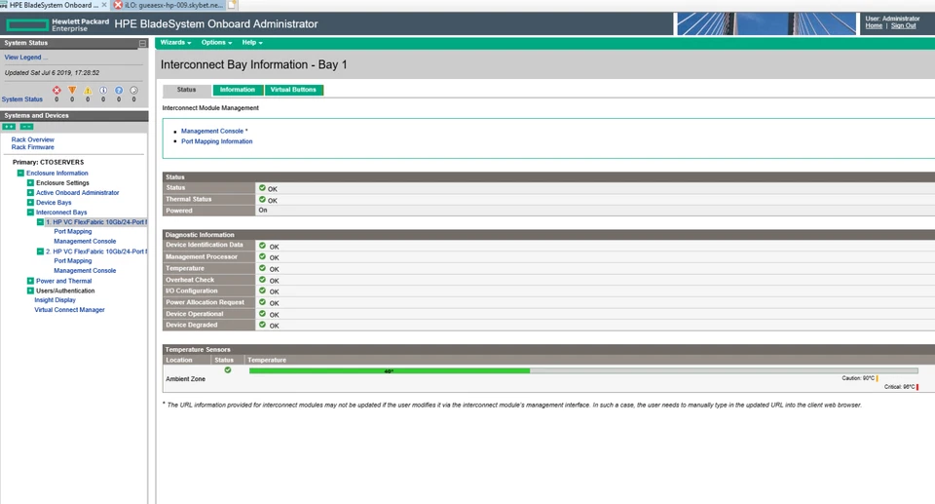Click the Sign Out link
Viewport: 935px width, 504px height.
[904, 25]
